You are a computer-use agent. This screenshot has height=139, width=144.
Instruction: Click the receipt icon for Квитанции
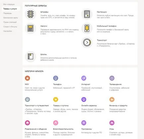click(87, 14)
